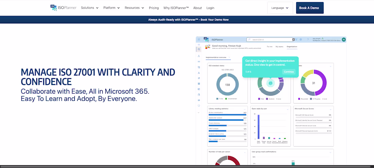This screenshot has height=168, width=374.
Task: Click the ISO standard status donut showing 138
Action: pos(227,84)
